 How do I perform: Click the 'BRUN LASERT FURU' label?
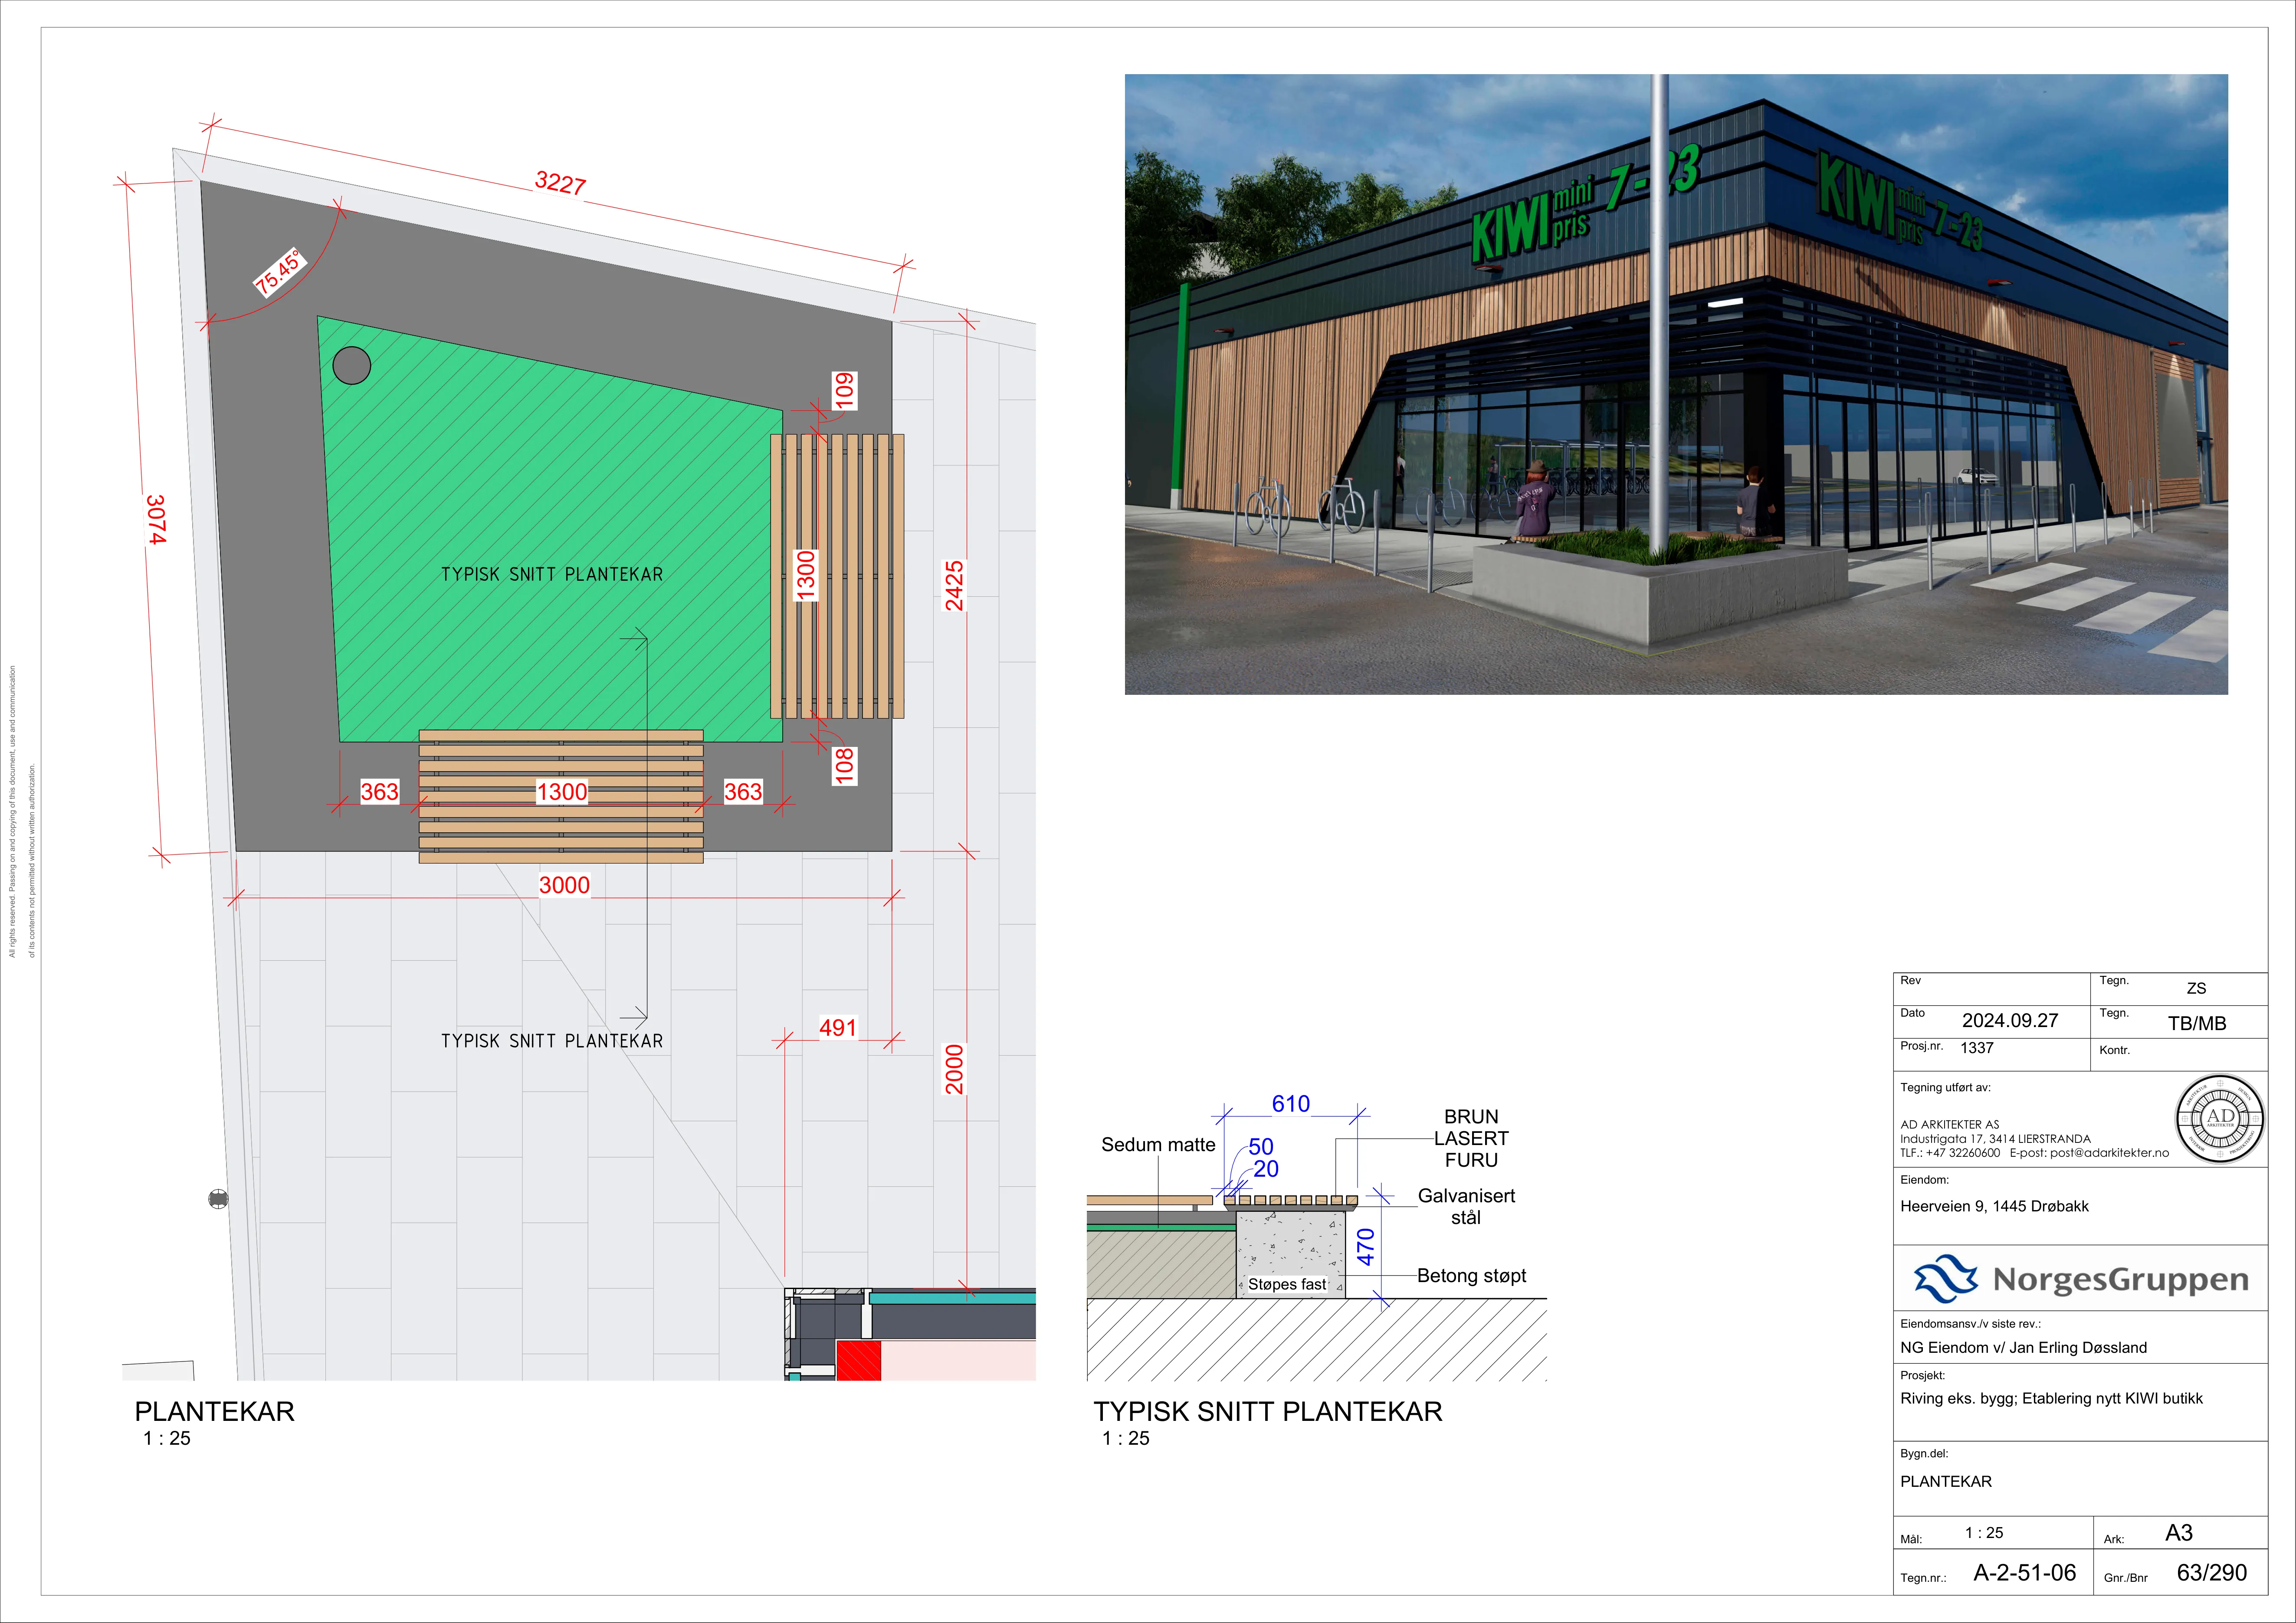(1471, 1138)
